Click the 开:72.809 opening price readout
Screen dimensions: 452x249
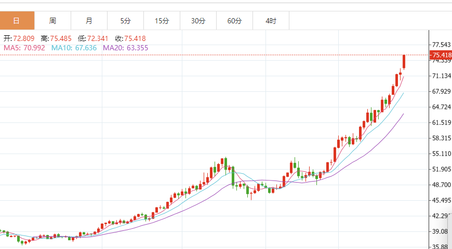pos(19,38)
